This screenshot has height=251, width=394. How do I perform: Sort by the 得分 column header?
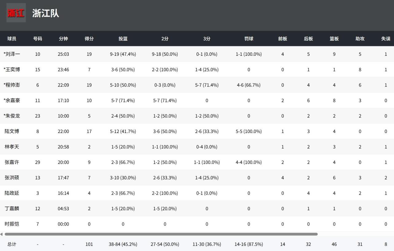pos(89,39)
